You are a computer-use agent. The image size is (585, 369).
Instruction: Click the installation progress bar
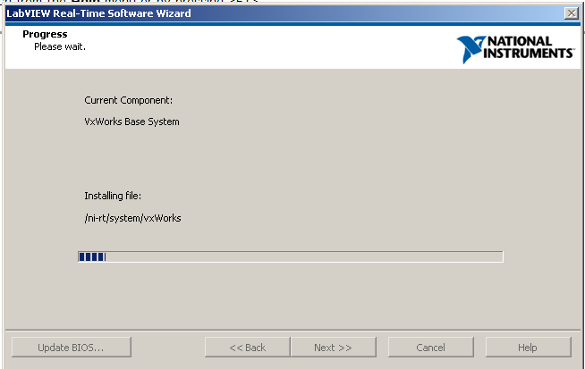coord(290,256)
